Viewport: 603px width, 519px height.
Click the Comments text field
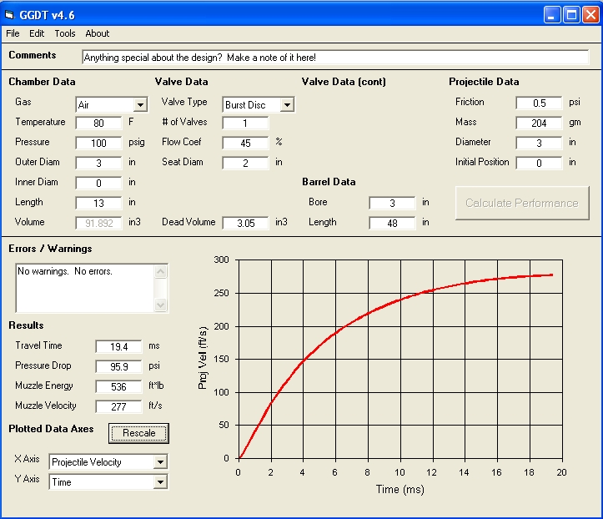pos(334,58)
